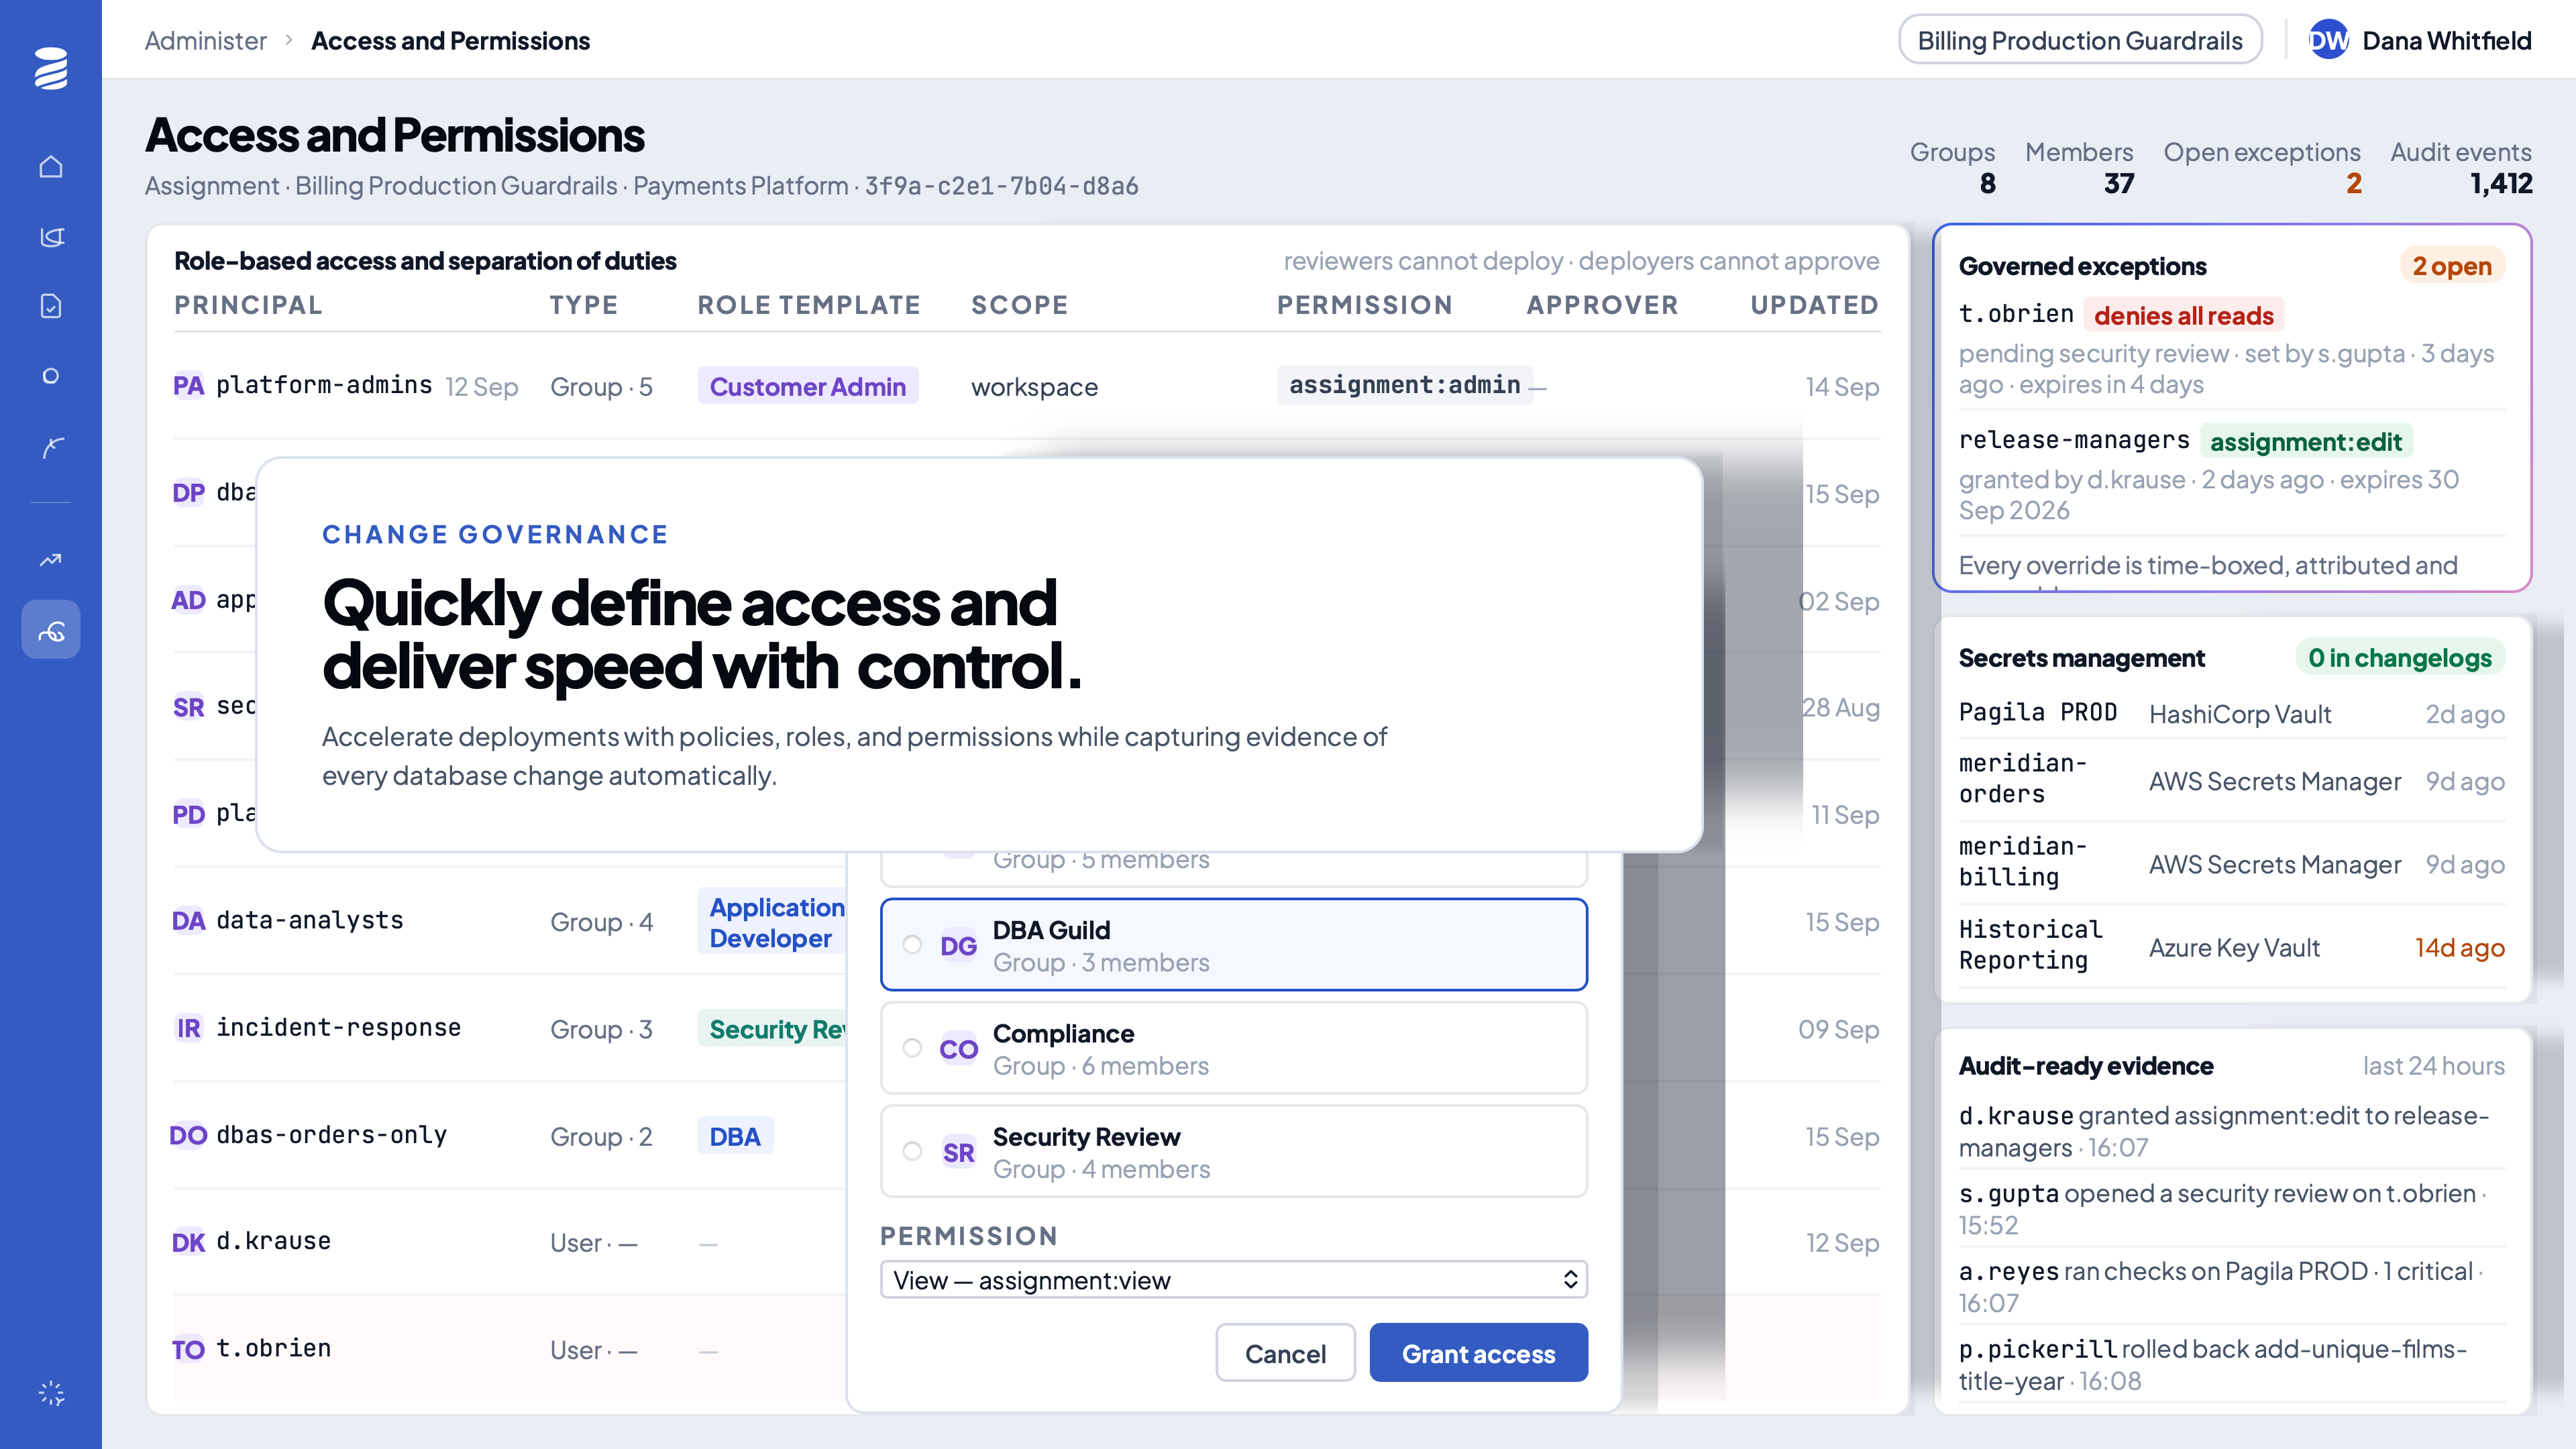This screenshot has width=2576, height=1449.
Task: Click the Members count 37
Action: [x=2118, y=183]
